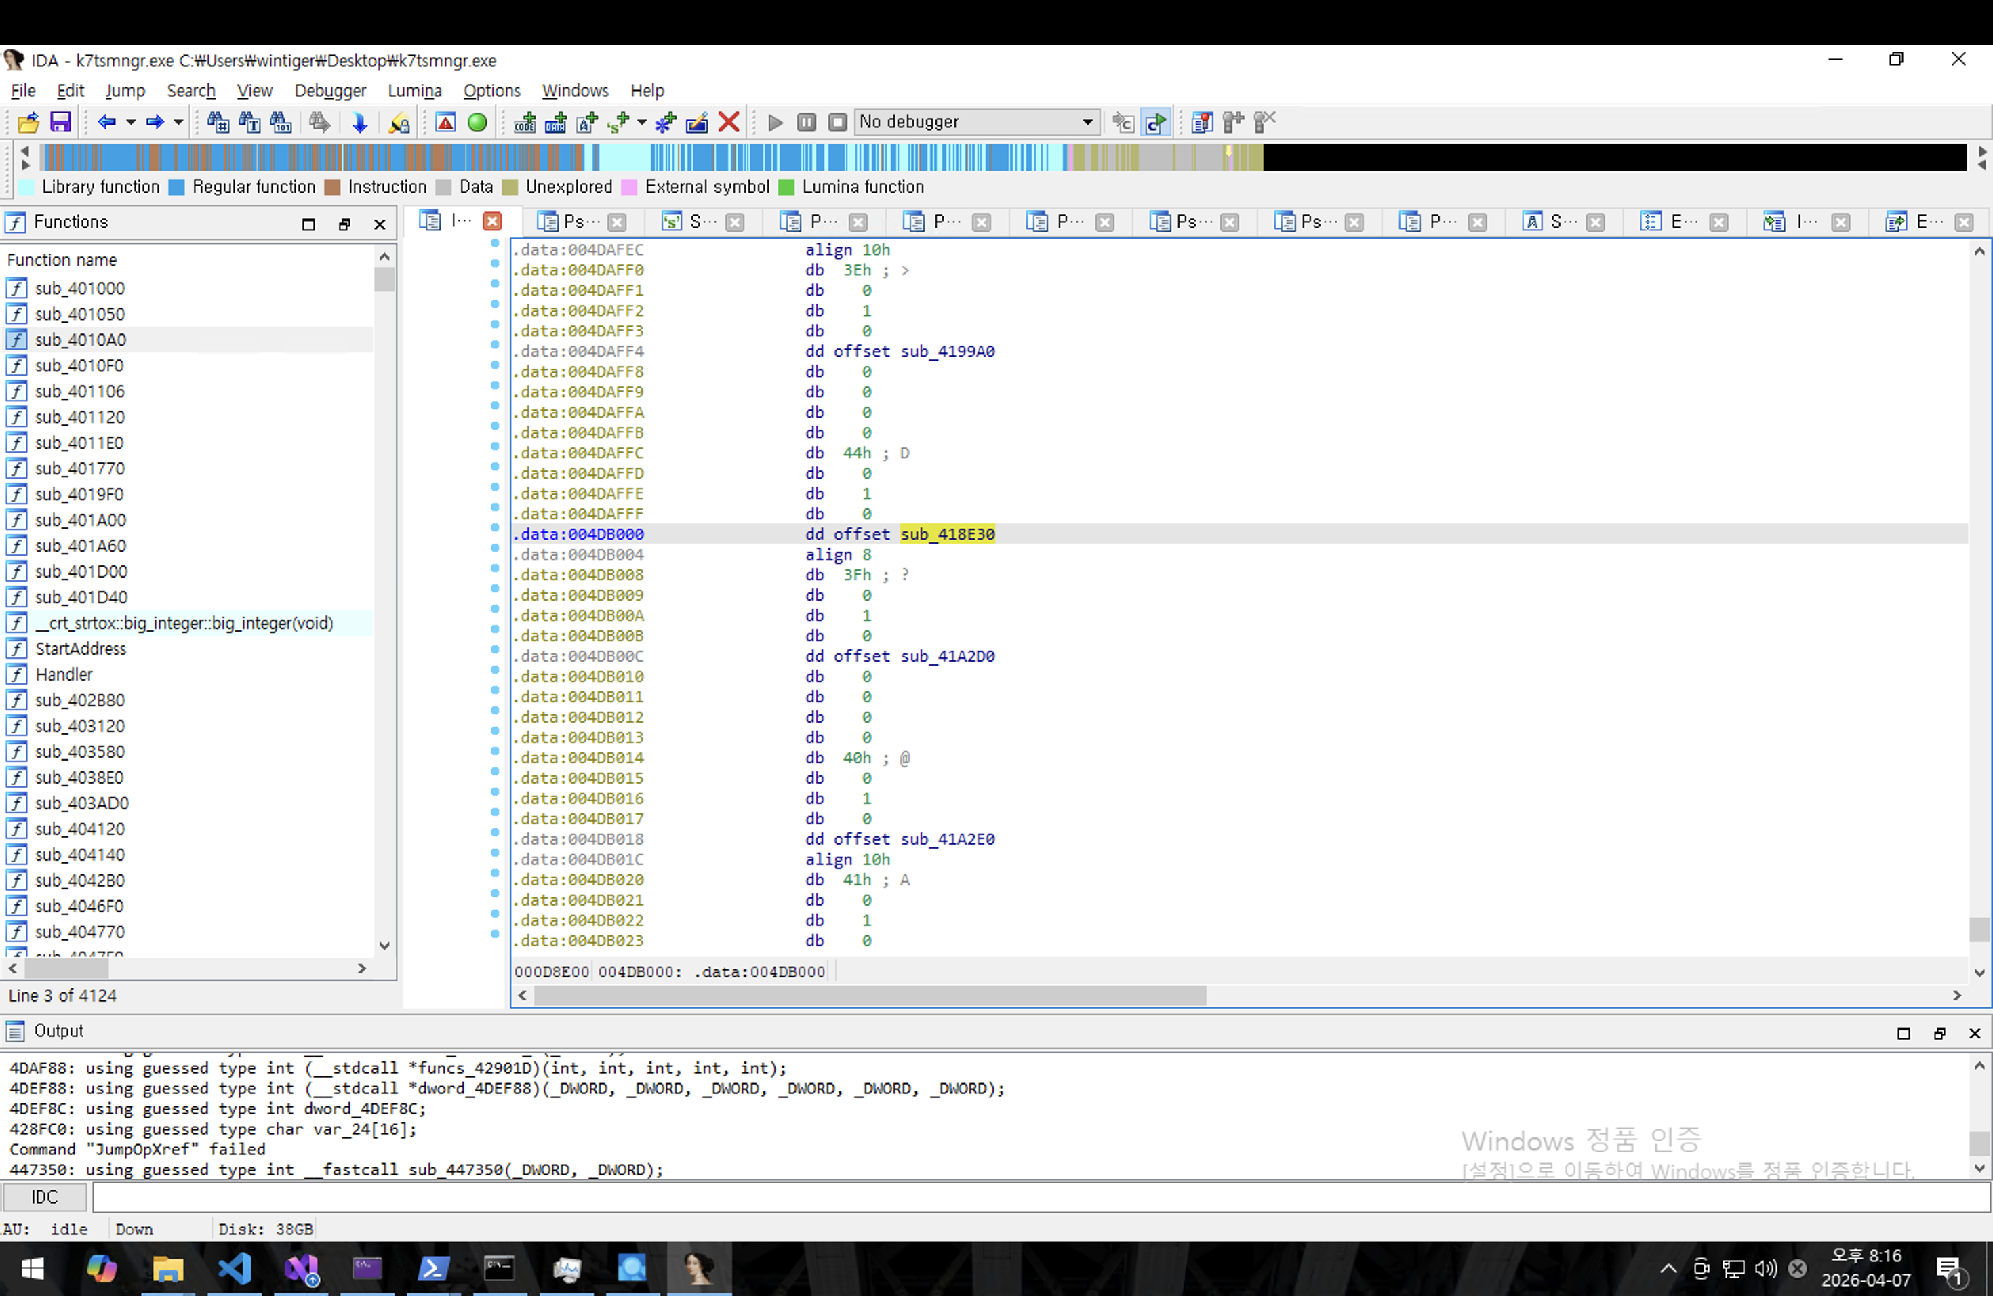Click the IDC command language button
Screen dimensions: 1993x1296
[44, 1197]
